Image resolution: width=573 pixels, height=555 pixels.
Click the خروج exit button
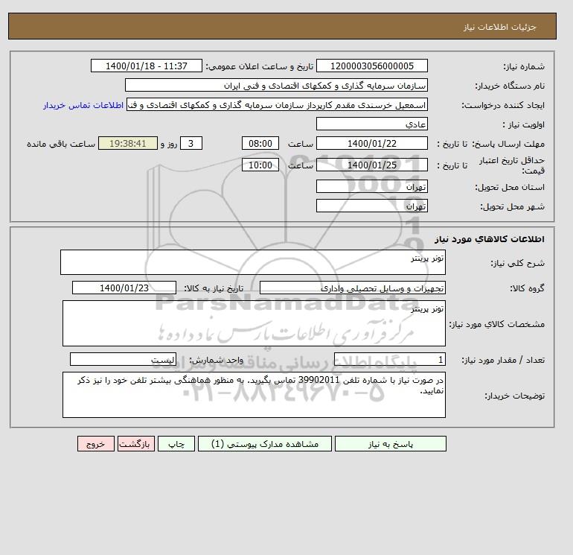96,443
